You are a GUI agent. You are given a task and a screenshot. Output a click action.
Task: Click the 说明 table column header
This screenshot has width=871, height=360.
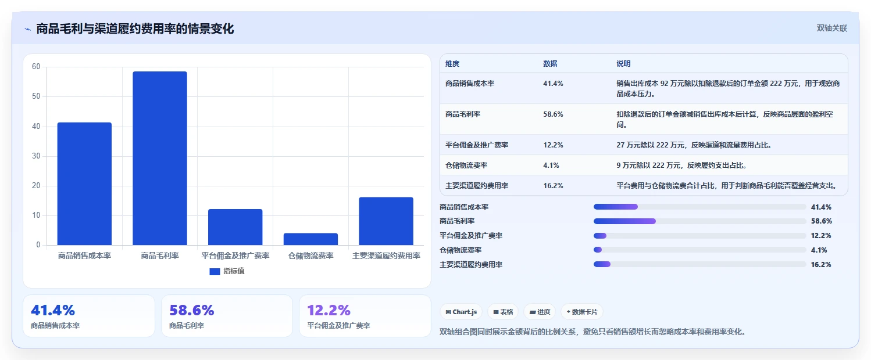tap(623, 64)
